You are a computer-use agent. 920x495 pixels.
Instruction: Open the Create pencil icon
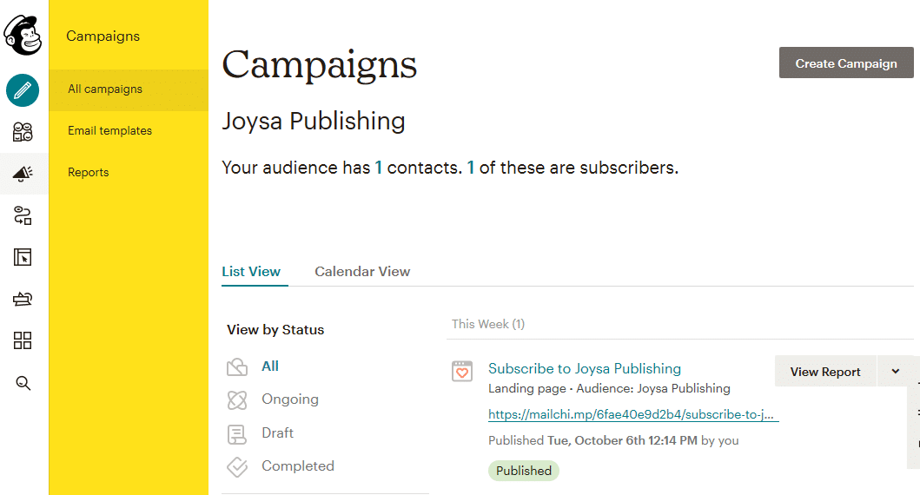pyautogui.click(x=23, y=90)
